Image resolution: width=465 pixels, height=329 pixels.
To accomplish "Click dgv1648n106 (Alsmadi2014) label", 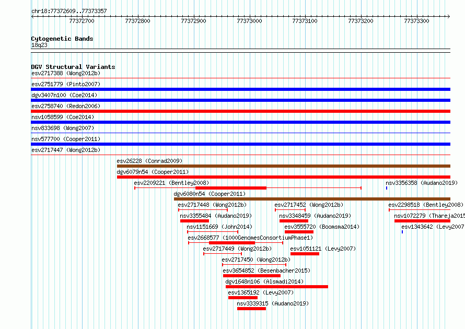I will tap(264, 281).
